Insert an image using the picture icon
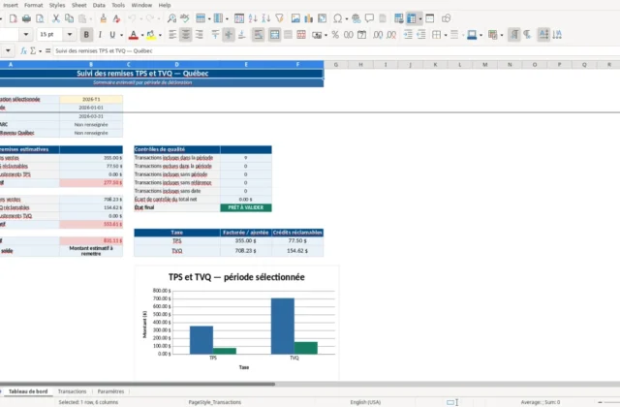The width and height of the screenshot is (620, 407). [295, 18]
